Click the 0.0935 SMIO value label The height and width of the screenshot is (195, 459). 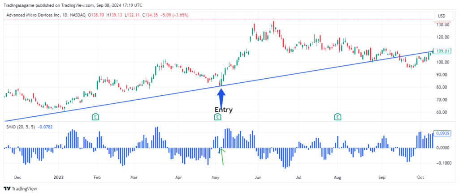(x=442, y=134)
